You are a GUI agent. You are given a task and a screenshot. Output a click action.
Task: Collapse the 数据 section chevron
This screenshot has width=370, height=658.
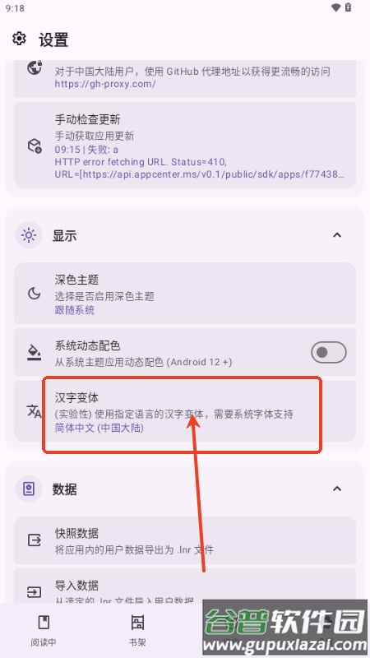(x=337, y=489)
